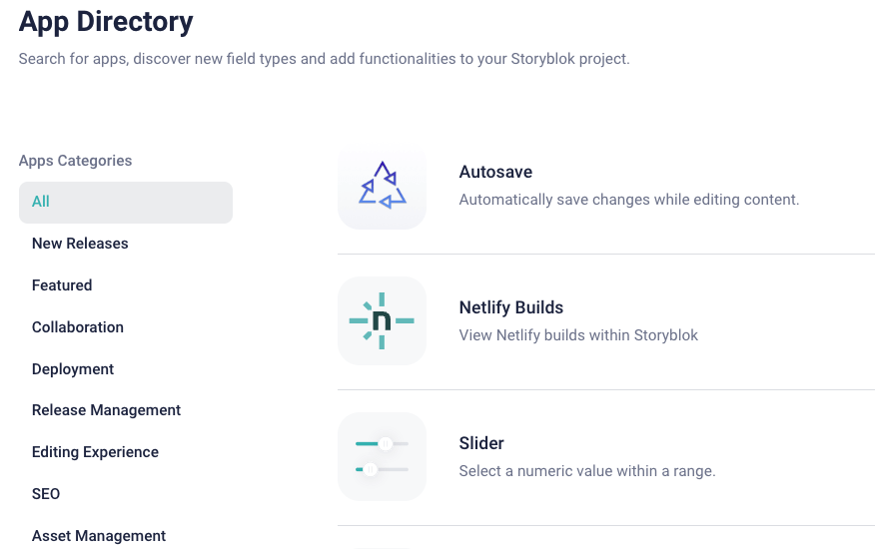
Task: Click the App Directory heading
Action: click(x=106, y=22)
